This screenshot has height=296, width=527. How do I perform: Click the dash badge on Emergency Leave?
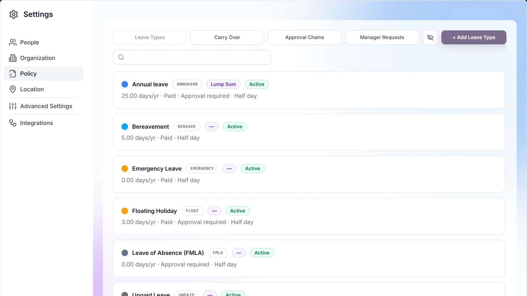229,168
